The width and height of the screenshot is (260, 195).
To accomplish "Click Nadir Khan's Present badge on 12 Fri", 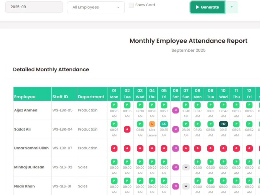I will [x=249, y=181].
